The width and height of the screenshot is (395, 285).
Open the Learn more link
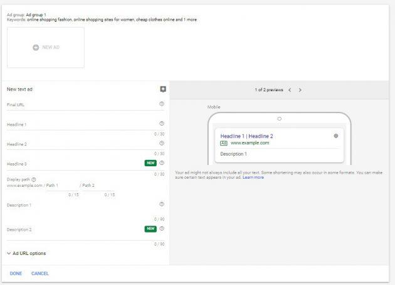[x=253, y=177]
